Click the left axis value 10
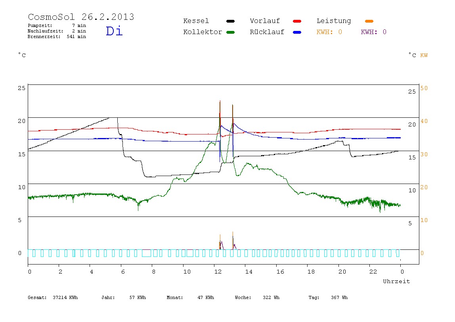The width and height of the screenshot is (455, 322). point(21,187)
